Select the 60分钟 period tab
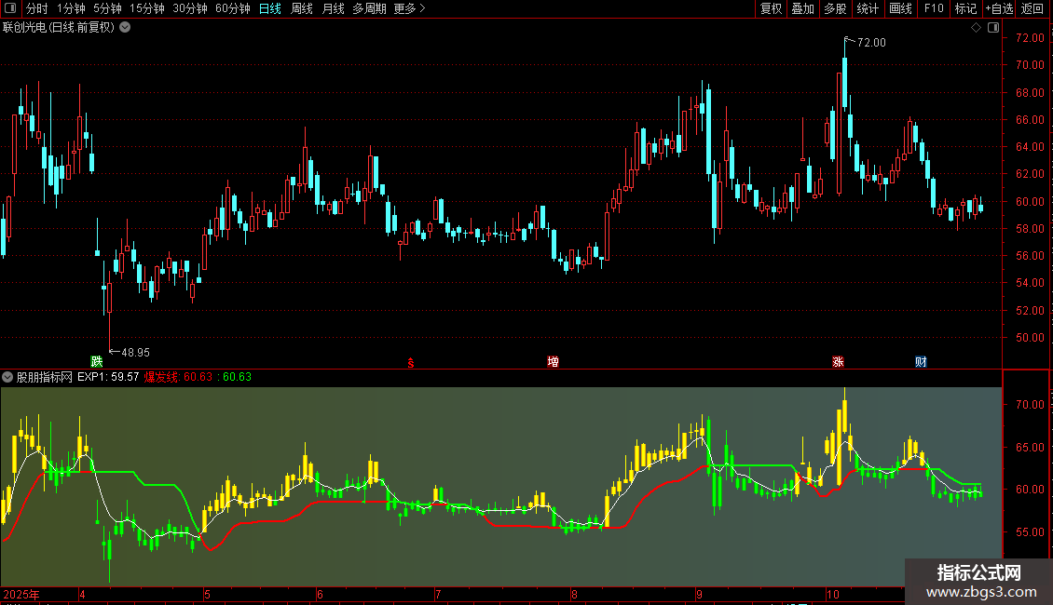The image size is (1053, 605). click(233, 8)
